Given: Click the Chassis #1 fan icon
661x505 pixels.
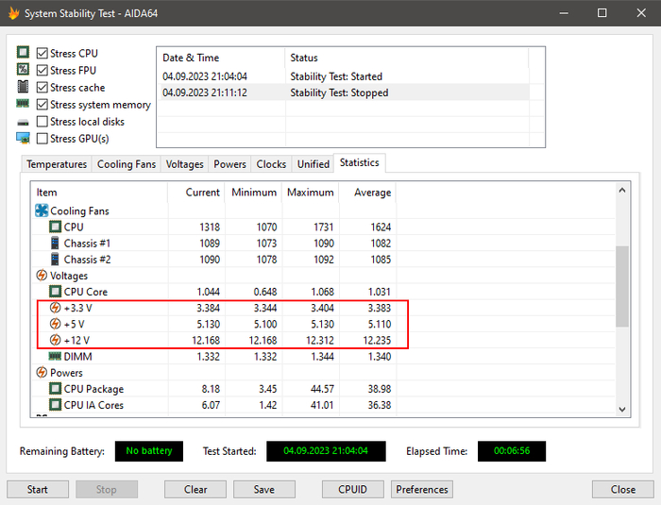Looking at the screenshot, I should tap(55, 244).
